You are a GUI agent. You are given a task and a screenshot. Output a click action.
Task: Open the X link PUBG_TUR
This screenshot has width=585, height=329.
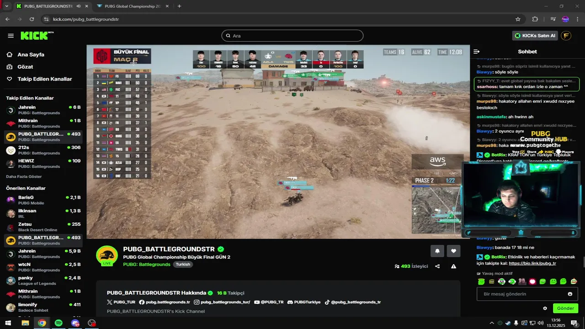coord(121,302)
